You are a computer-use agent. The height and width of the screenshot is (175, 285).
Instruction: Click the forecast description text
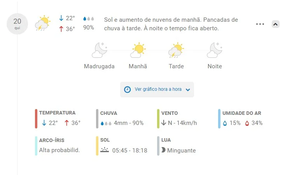pos(171,24)
